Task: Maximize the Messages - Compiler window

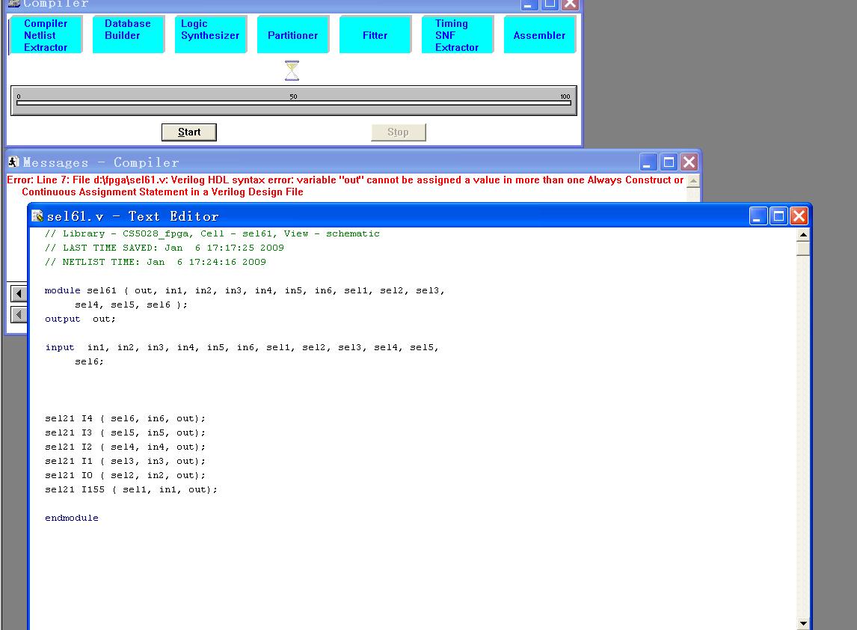Action: point(669,162)
